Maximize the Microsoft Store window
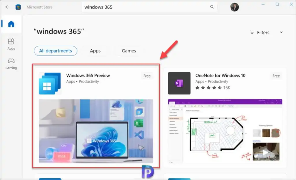Image resolution: width=296 pixels, height=180 pixels. (x=277, y=4)
